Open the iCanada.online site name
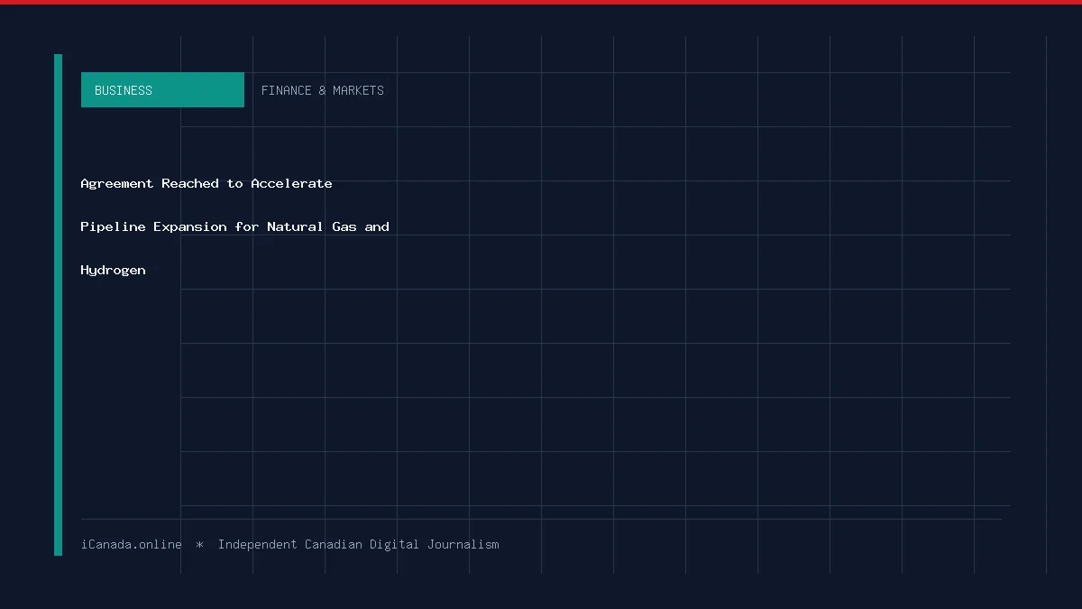The height and width of the screenshot is (609, 1082). click(x=132, y=544)
